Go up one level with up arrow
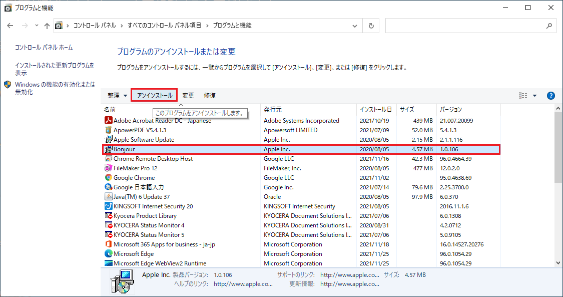563x297 pixels. coord(47,26)
